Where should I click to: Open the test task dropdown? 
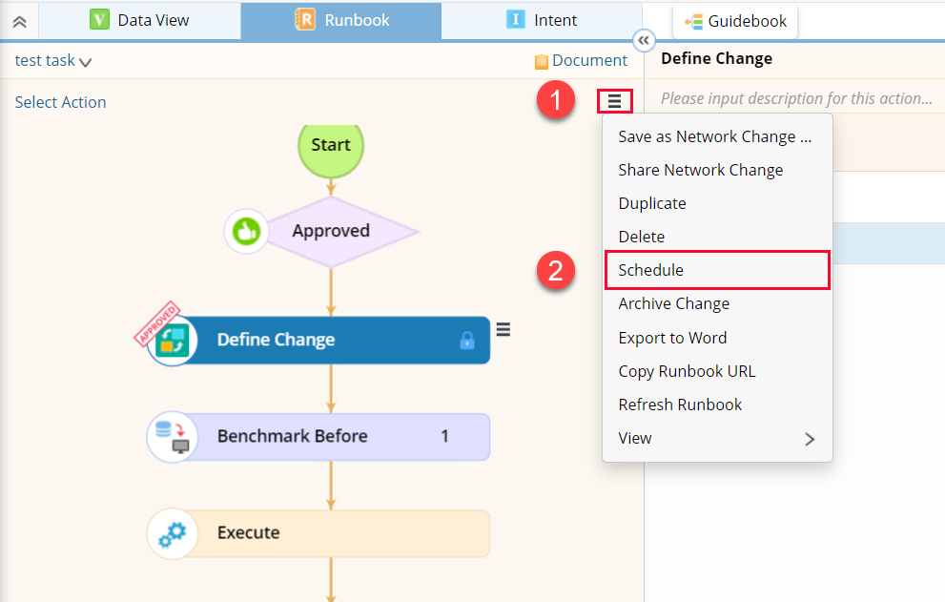[x=53, y=61]
